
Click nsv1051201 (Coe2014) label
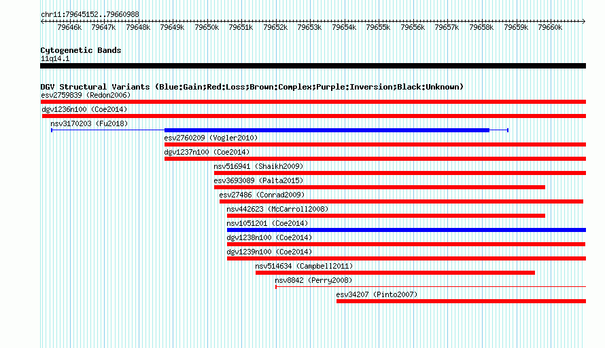(267, 223)
